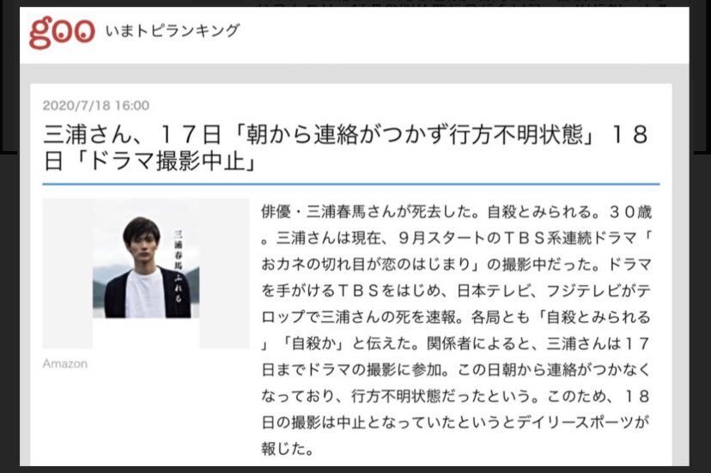
Task: Open the いまトピランキング section title
Action: pyautogui.click(x=172, y=31)
